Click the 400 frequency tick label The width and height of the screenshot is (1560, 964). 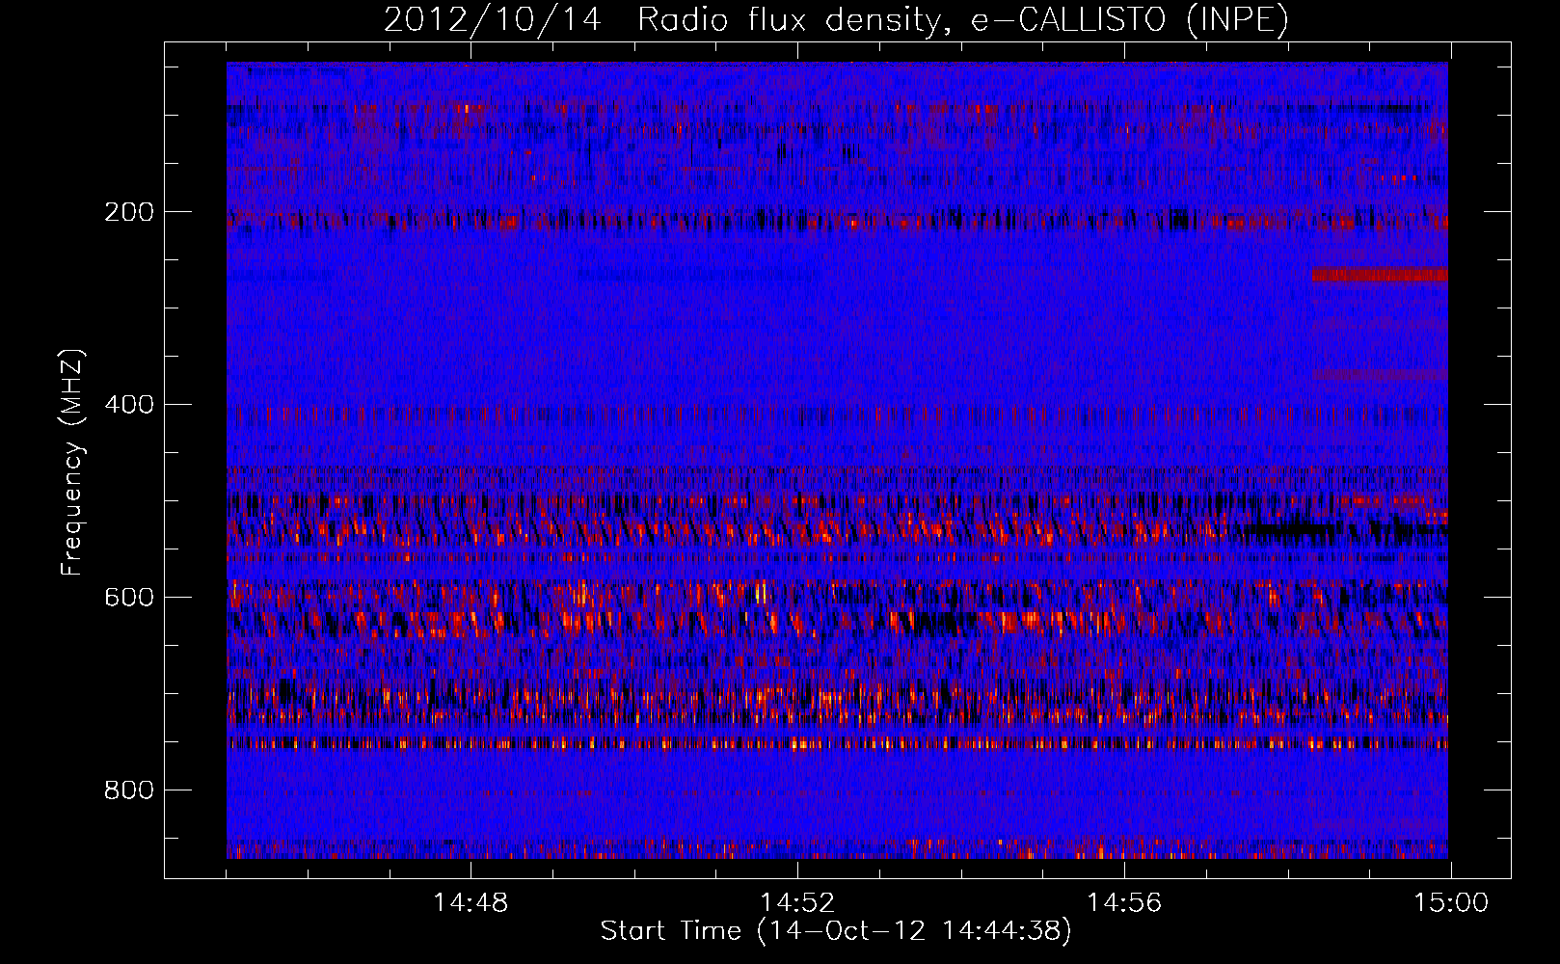point(129,404)
